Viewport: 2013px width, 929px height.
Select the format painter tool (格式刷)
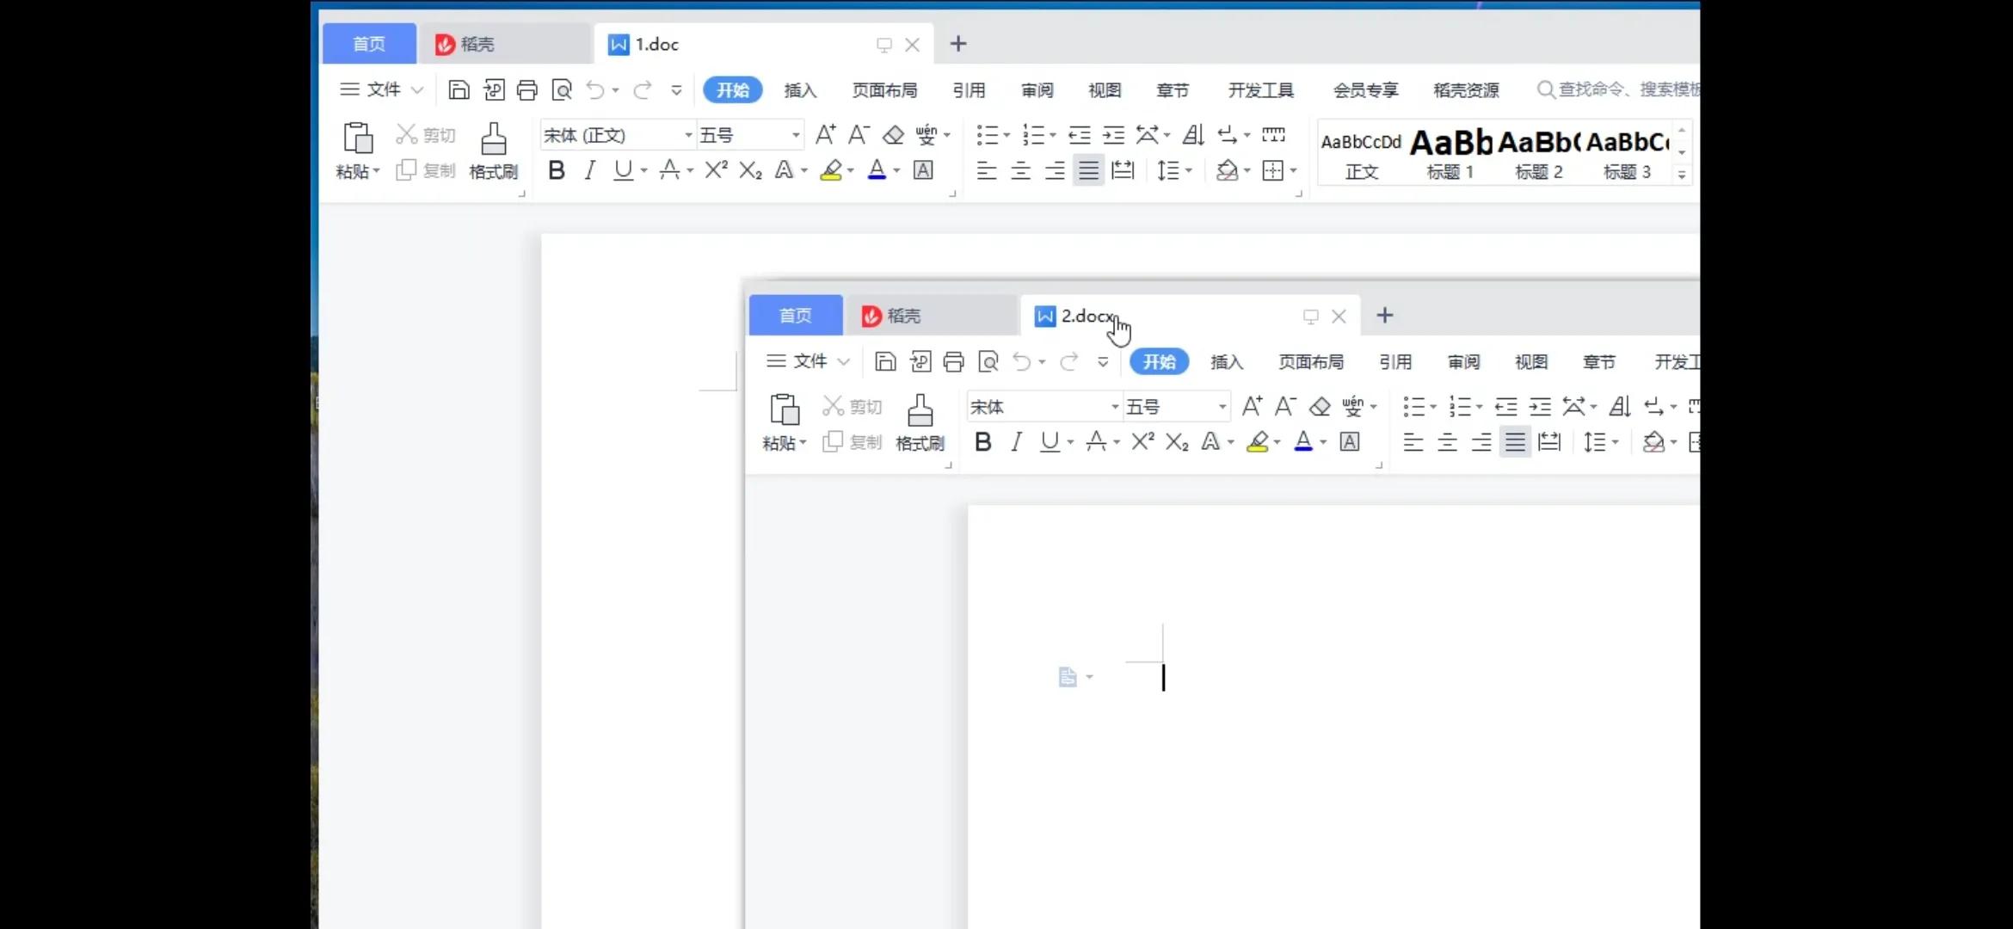point(493,153)
